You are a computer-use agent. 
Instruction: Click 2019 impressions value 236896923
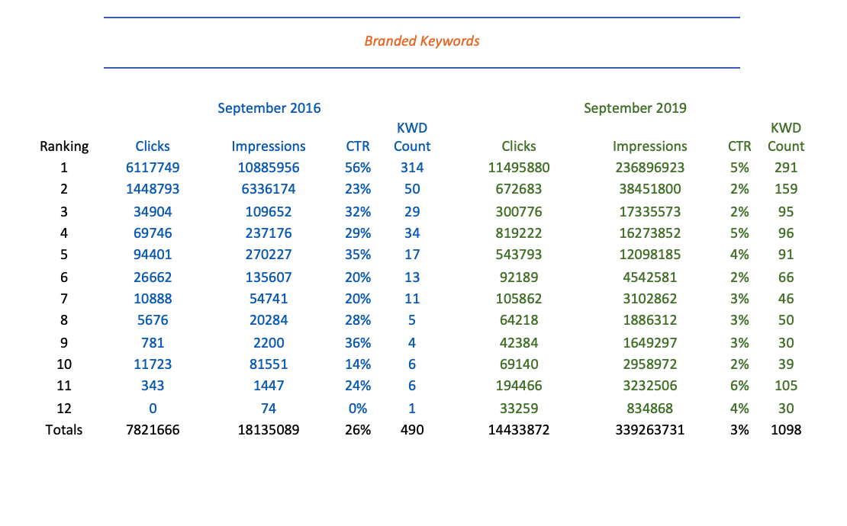pyautogui.click(x=650, y=168)
